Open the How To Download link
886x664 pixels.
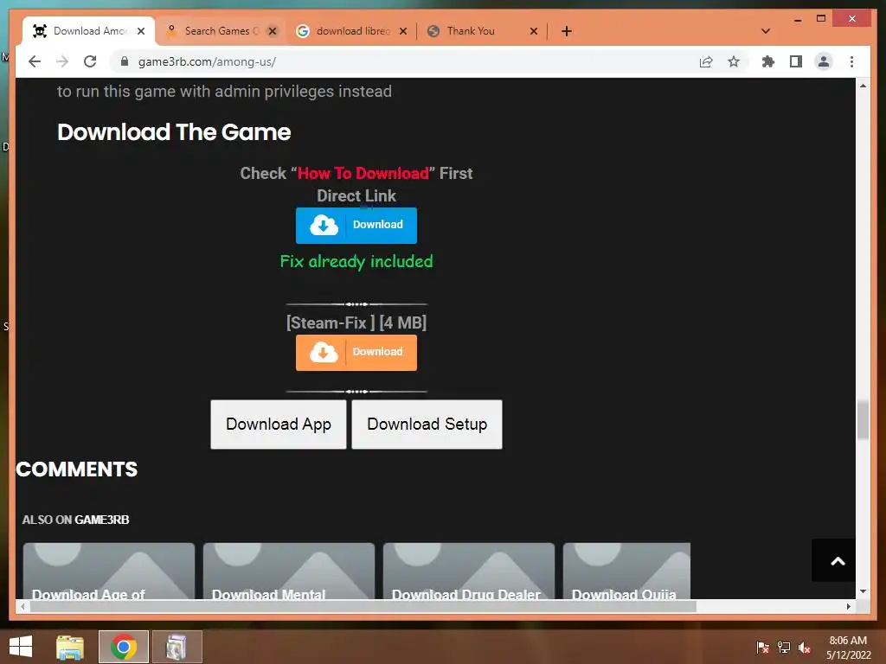tap(363, 173)
